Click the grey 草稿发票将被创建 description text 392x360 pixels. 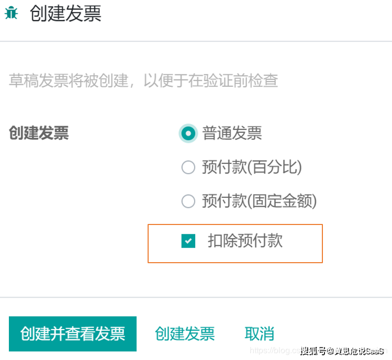pyautogui.click(x=143, y=81)
